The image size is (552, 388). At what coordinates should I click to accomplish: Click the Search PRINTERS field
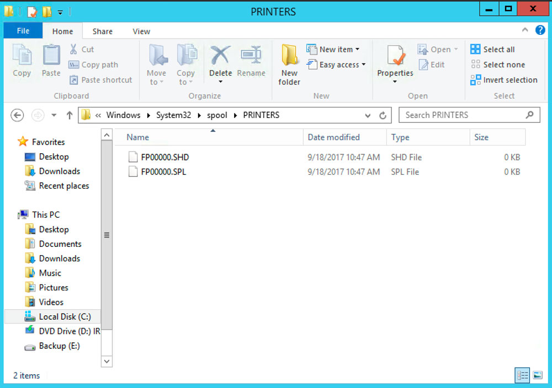[x=463, y=115]
